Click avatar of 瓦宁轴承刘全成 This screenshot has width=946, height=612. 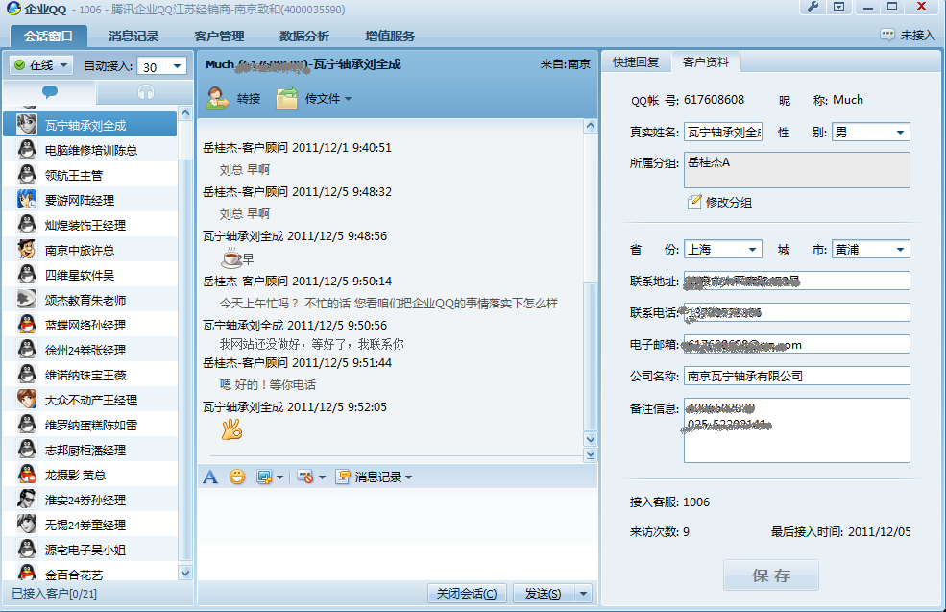pyautogui.click(x=27, y=125)
